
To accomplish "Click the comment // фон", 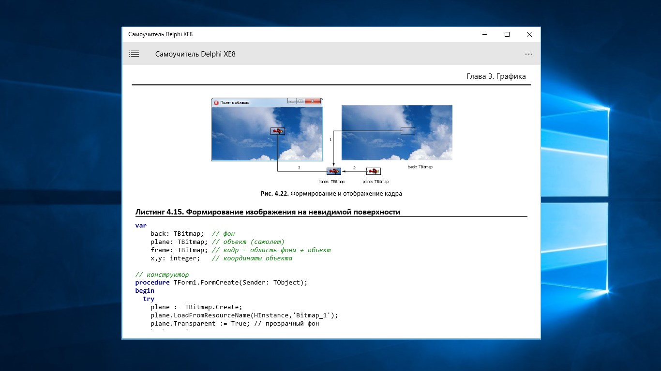I will 224,234.
